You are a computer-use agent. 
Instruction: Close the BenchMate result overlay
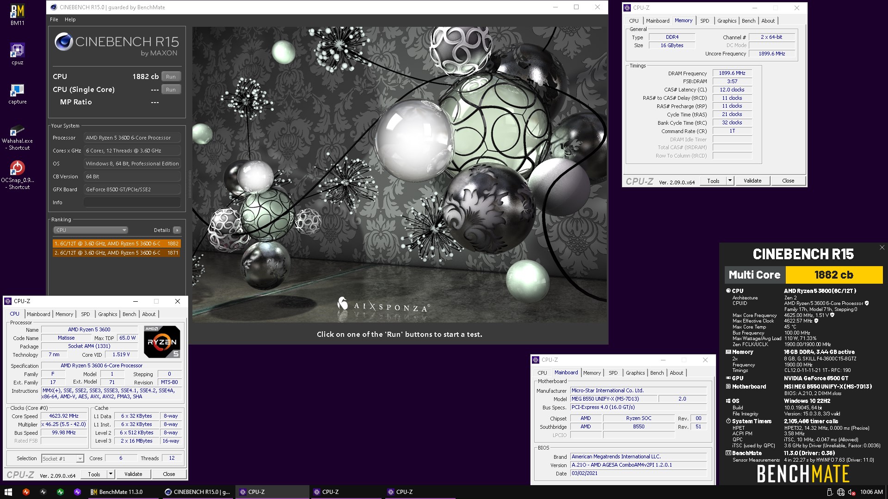pyautogui.click(x=882, y=248)
